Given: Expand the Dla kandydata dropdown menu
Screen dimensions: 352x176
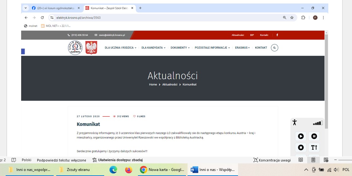Looking at the screenshot, I should [153, 48].
